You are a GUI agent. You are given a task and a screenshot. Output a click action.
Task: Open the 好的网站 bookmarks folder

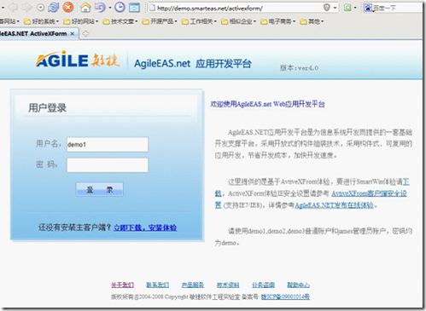81,21
